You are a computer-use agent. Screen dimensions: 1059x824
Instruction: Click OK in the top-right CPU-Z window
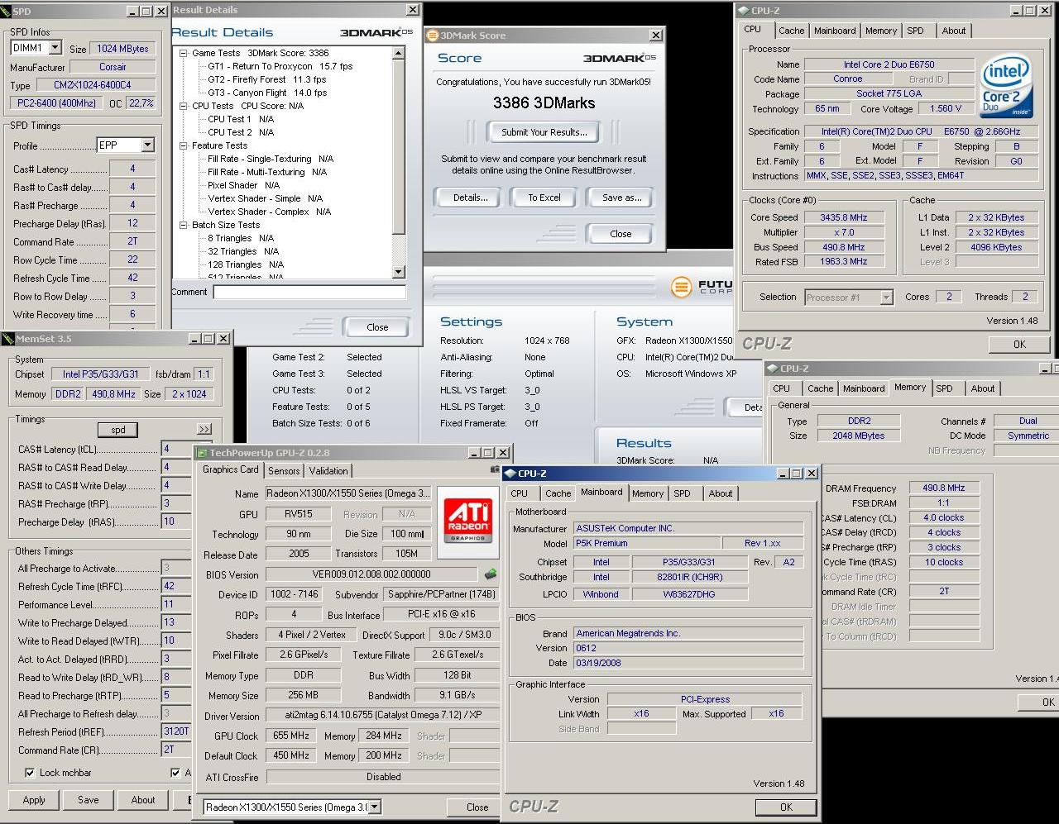click(1019, 345)
